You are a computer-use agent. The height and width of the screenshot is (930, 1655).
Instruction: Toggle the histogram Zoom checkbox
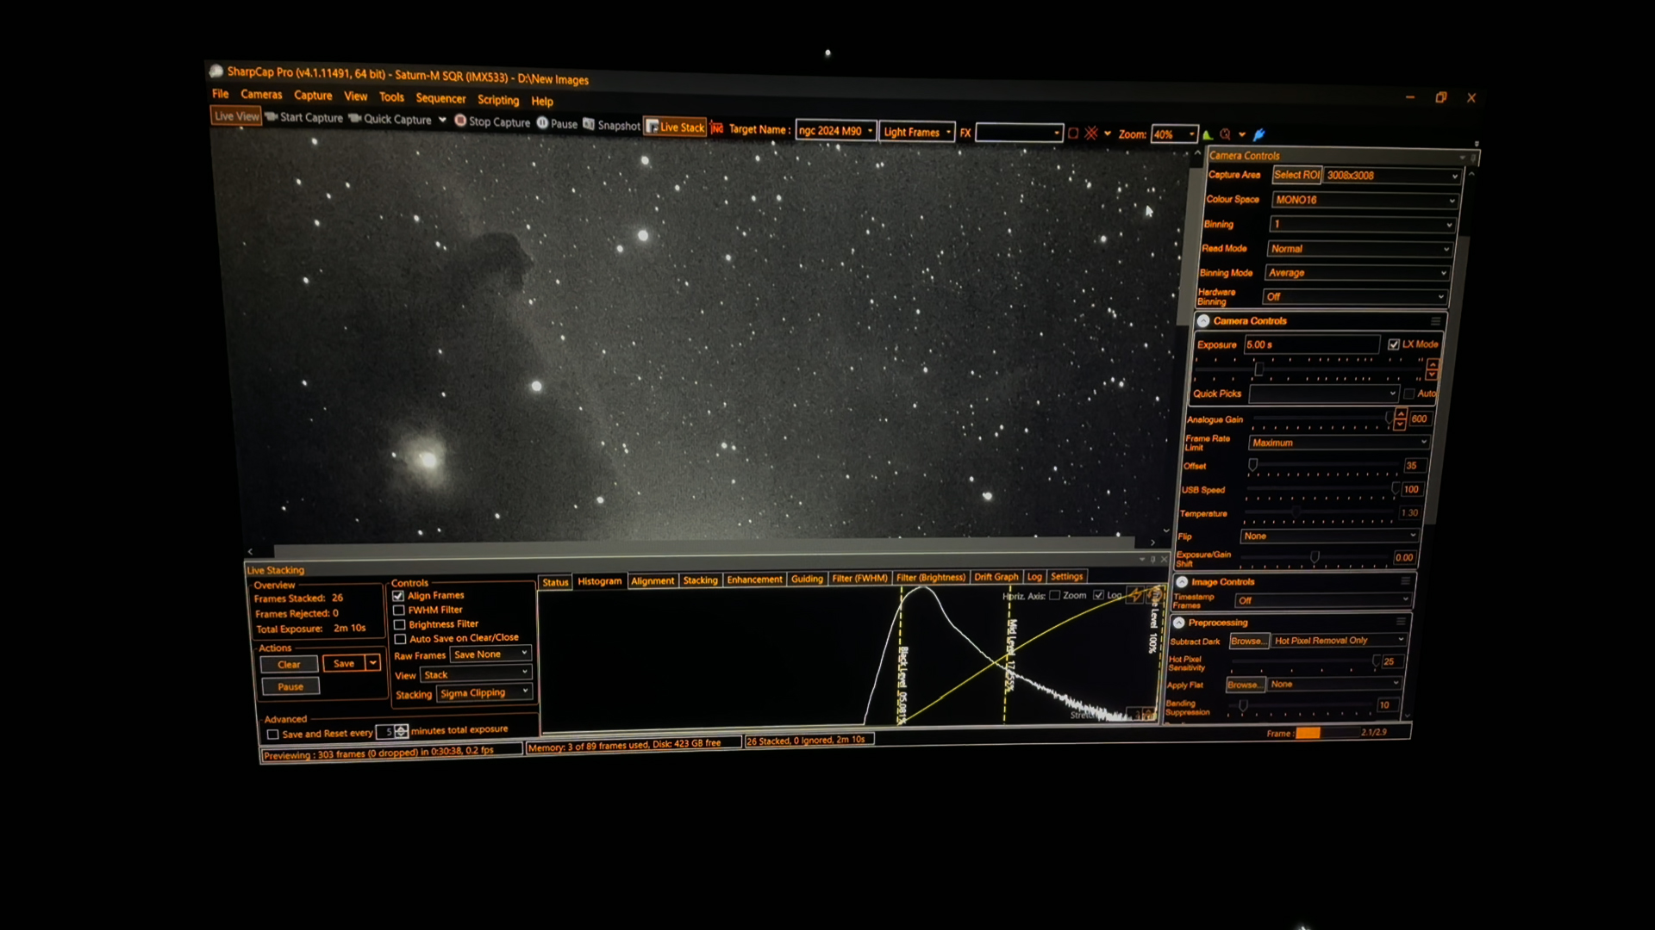click(x=1054, y=595)
